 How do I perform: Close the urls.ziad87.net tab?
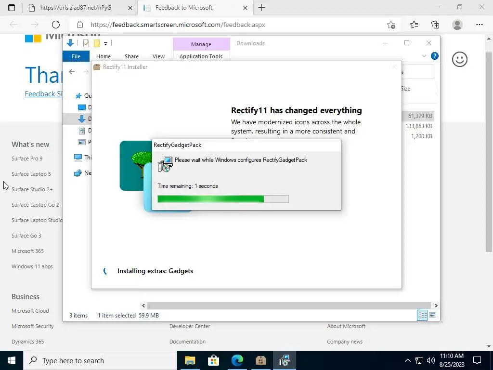coord(130,8)
